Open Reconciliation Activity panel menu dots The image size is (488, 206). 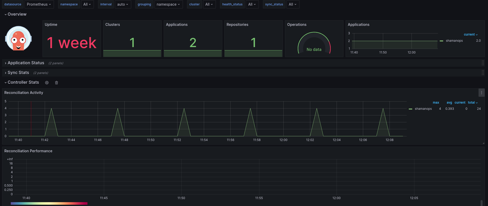[x=482, y=93]
